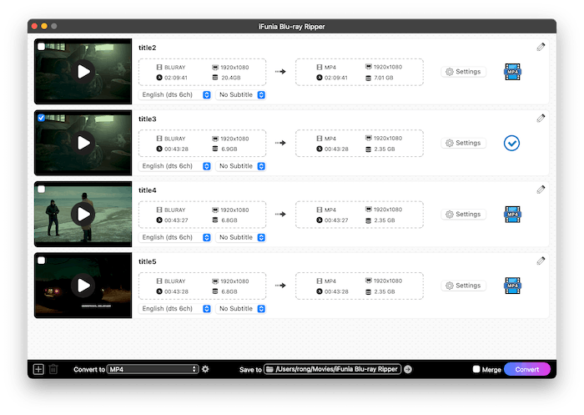Click the pencil edit icon for title2
The width and height of the screenshot is (584, 415).
(541, 48)
